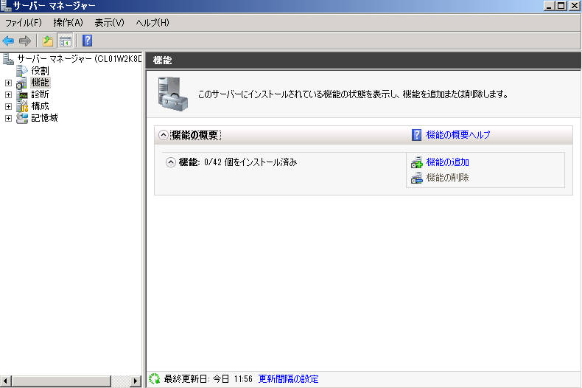Expand the 診断 tree node

point(8,94)
